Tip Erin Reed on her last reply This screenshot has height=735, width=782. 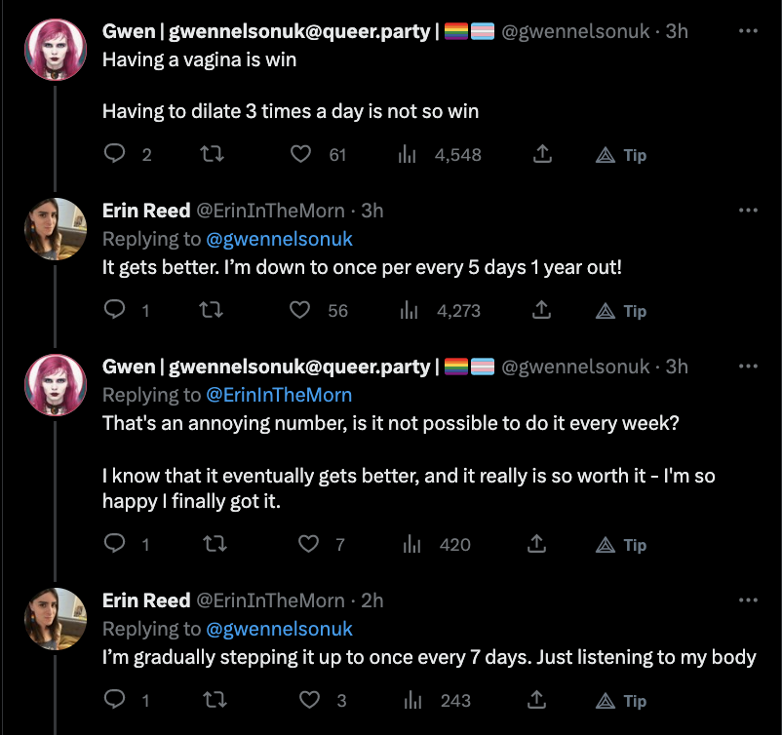point(621,701)
